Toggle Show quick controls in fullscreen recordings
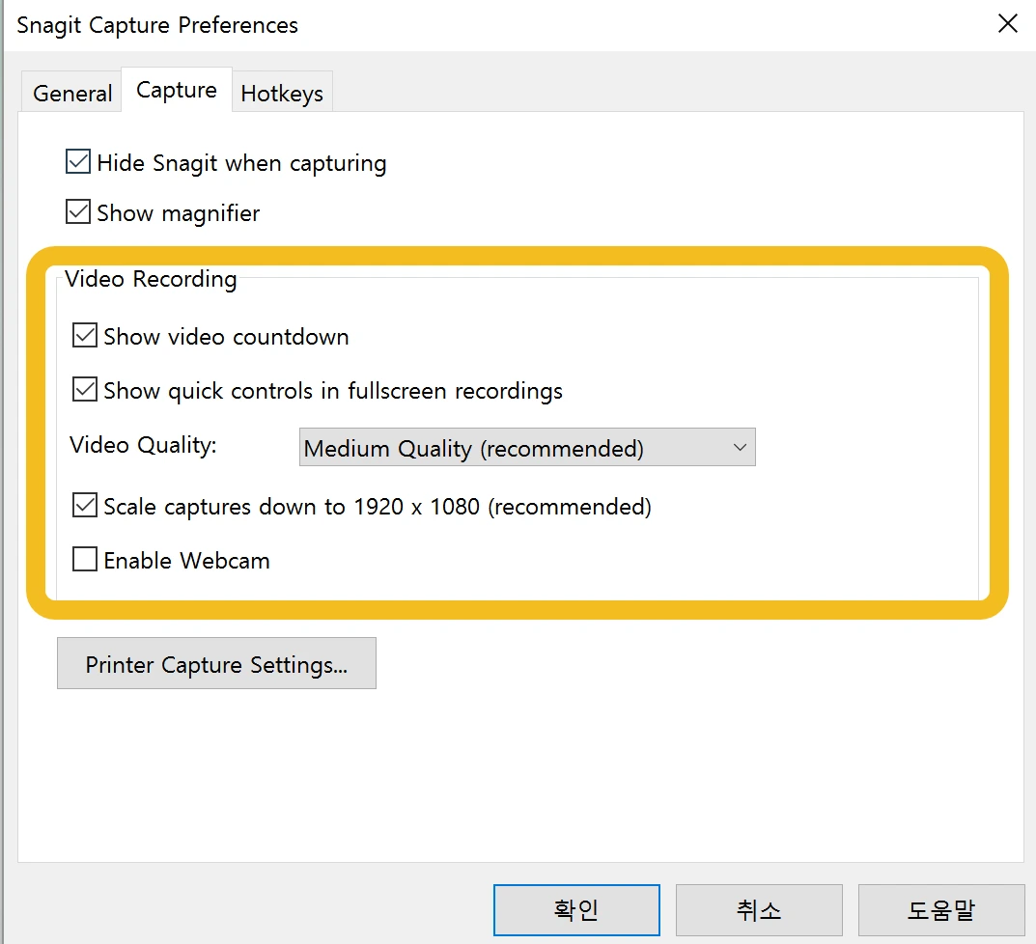 (85, 390)
